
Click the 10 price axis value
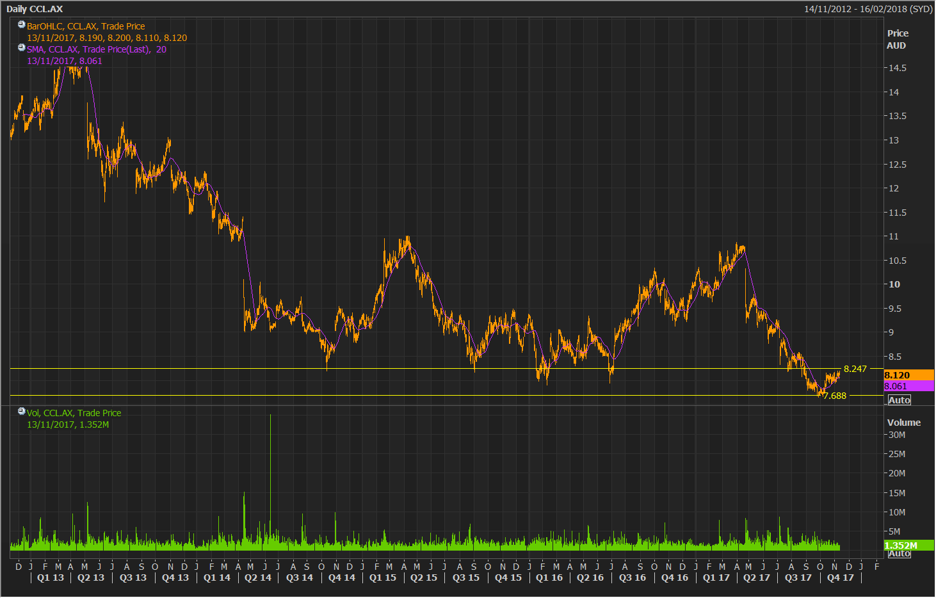click(894, 284)
